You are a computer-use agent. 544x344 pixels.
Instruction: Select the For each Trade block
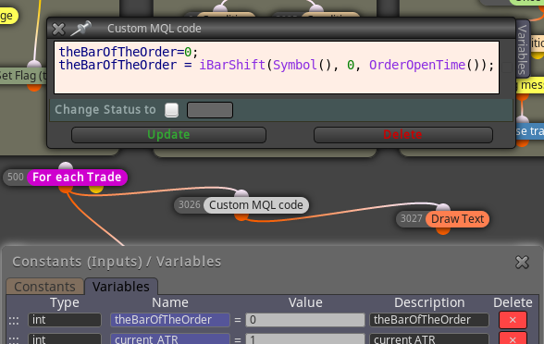pyautogui.click(x=77, y=178)
